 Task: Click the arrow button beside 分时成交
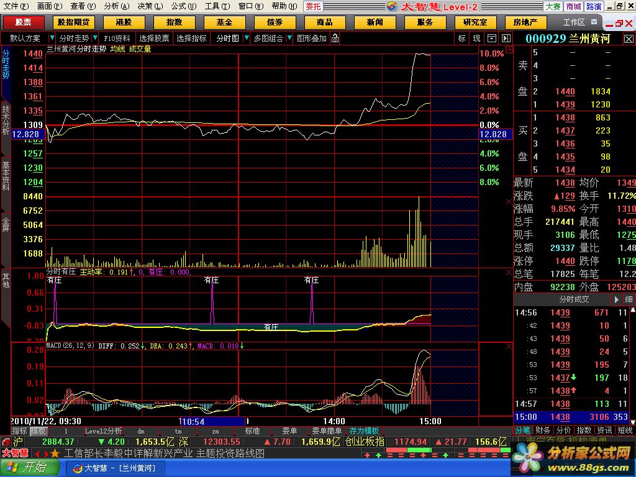tap(616, 299)
